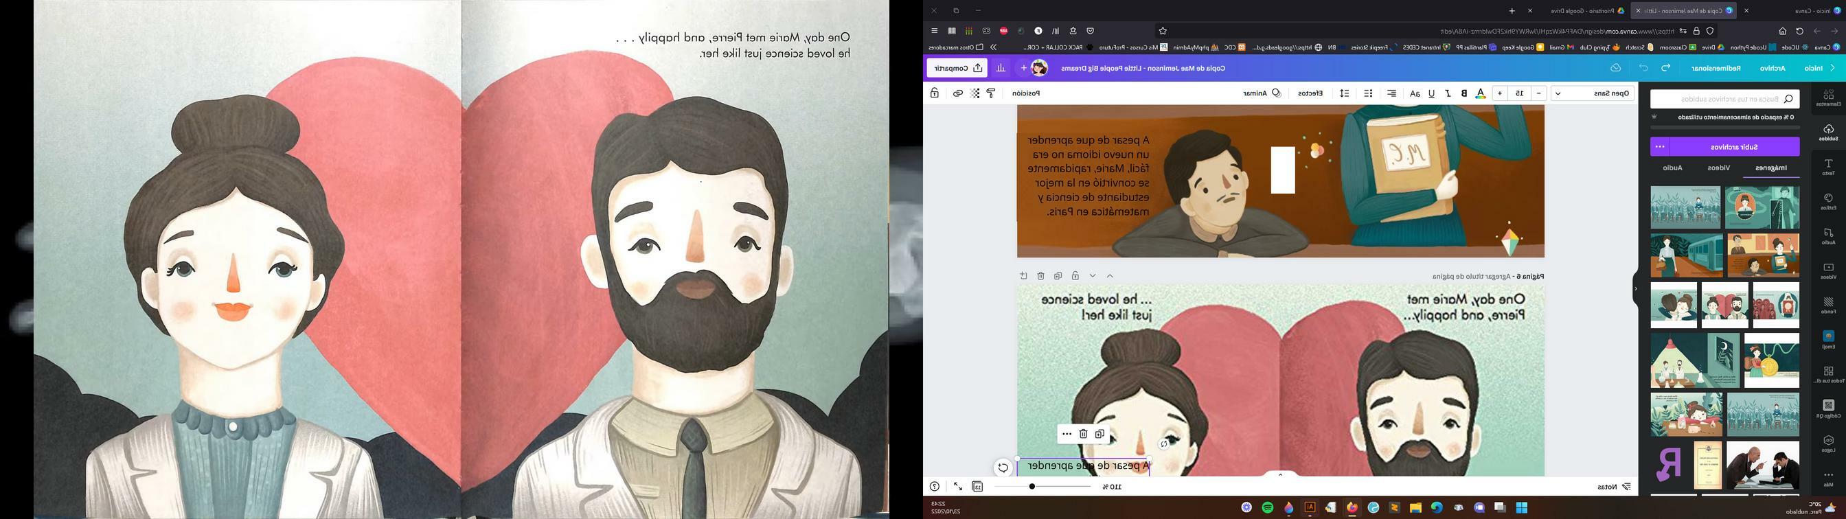Adjust the zoom slider handle
Image resolution: width=1846 pixels, height=519 pixels.
coord(1032,487)
